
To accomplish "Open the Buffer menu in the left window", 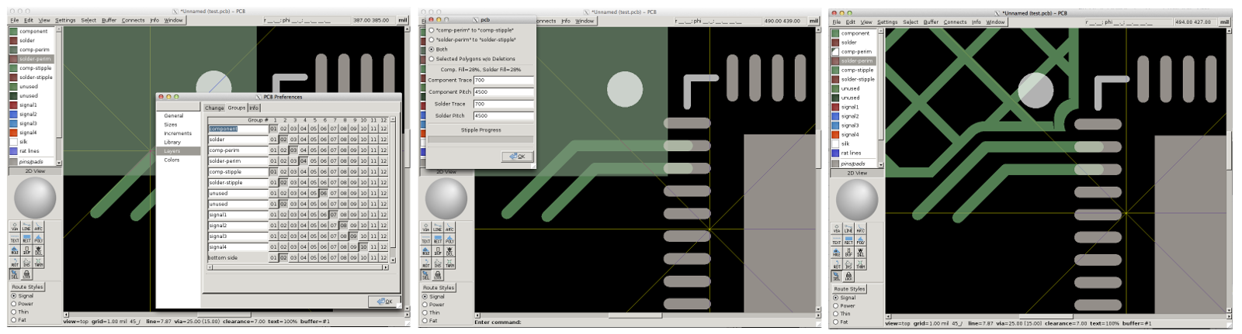I will coord(109,20).
